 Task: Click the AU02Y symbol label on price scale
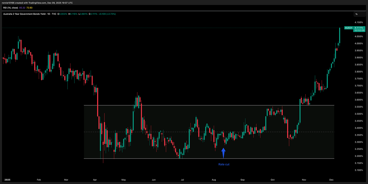click(348, 28)
